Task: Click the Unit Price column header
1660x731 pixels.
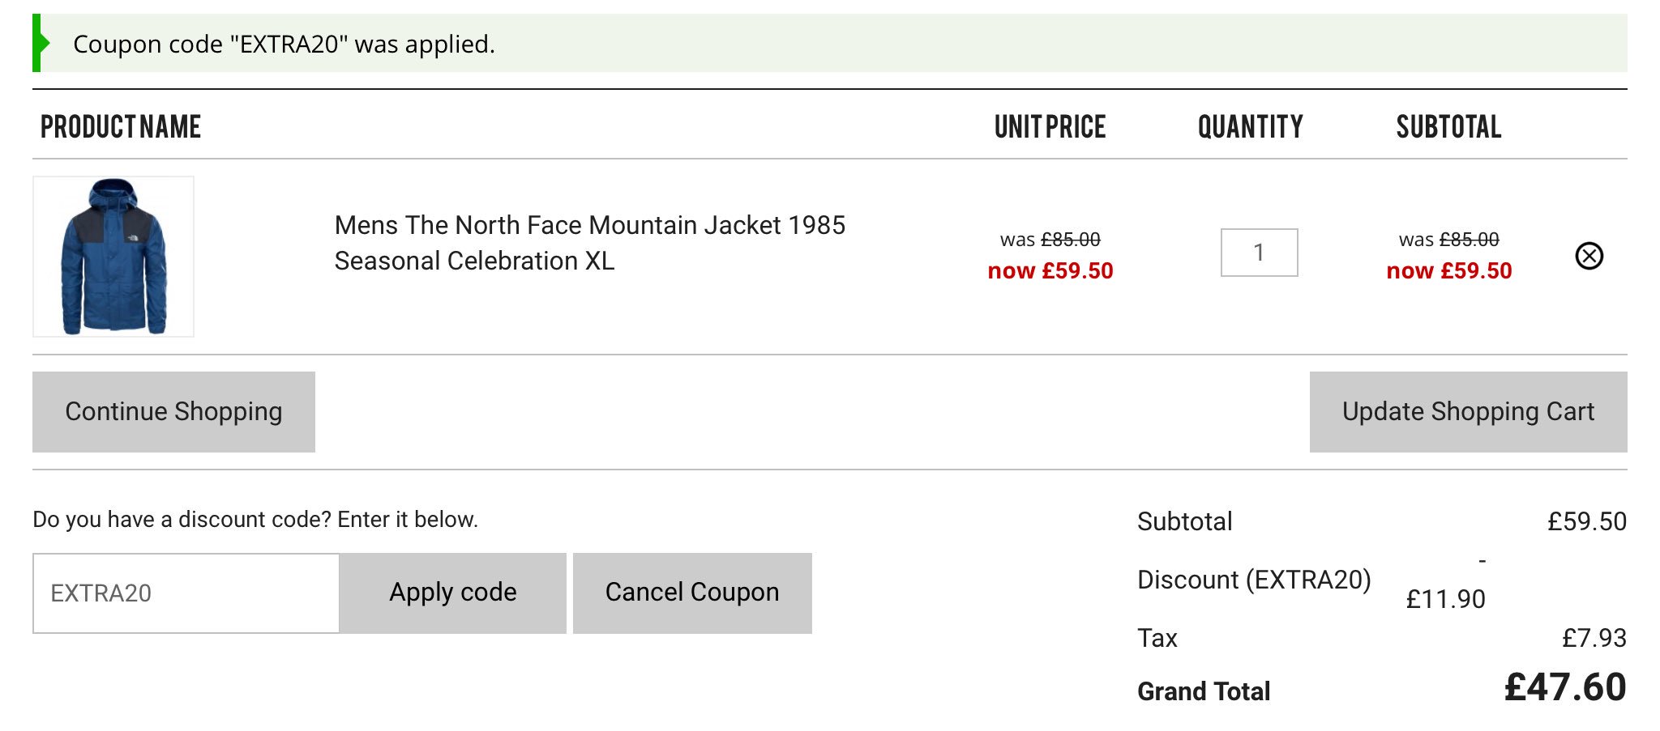Action: pos(1050,127)
